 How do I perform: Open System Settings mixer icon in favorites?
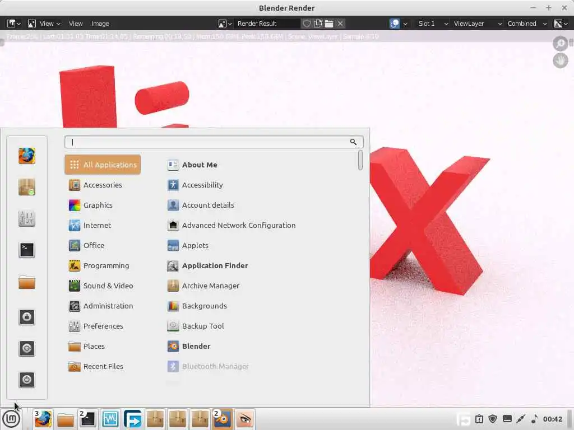click(27, 219)
